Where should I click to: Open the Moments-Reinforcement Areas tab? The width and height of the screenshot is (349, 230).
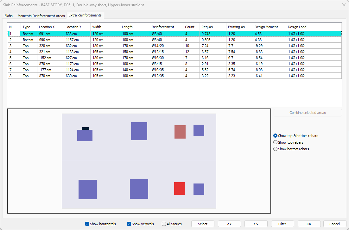point(41,16)
